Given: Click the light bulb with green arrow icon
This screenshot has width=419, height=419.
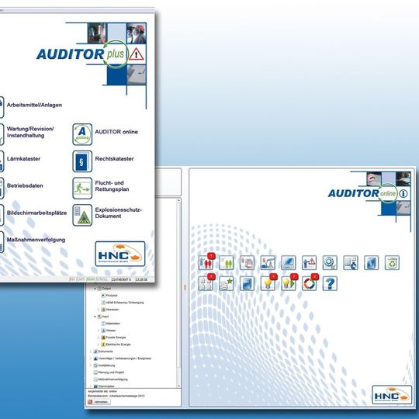Looking at the screenshot, I should coord(289,283).
